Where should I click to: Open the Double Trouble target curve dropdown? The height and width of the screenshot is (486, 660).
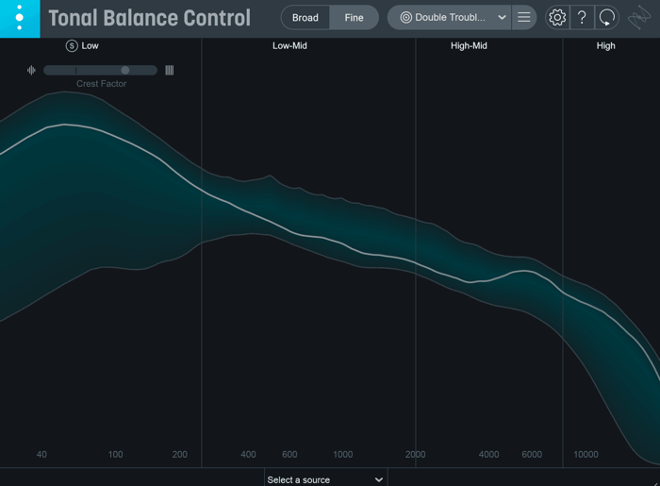[x=449, y=18]
